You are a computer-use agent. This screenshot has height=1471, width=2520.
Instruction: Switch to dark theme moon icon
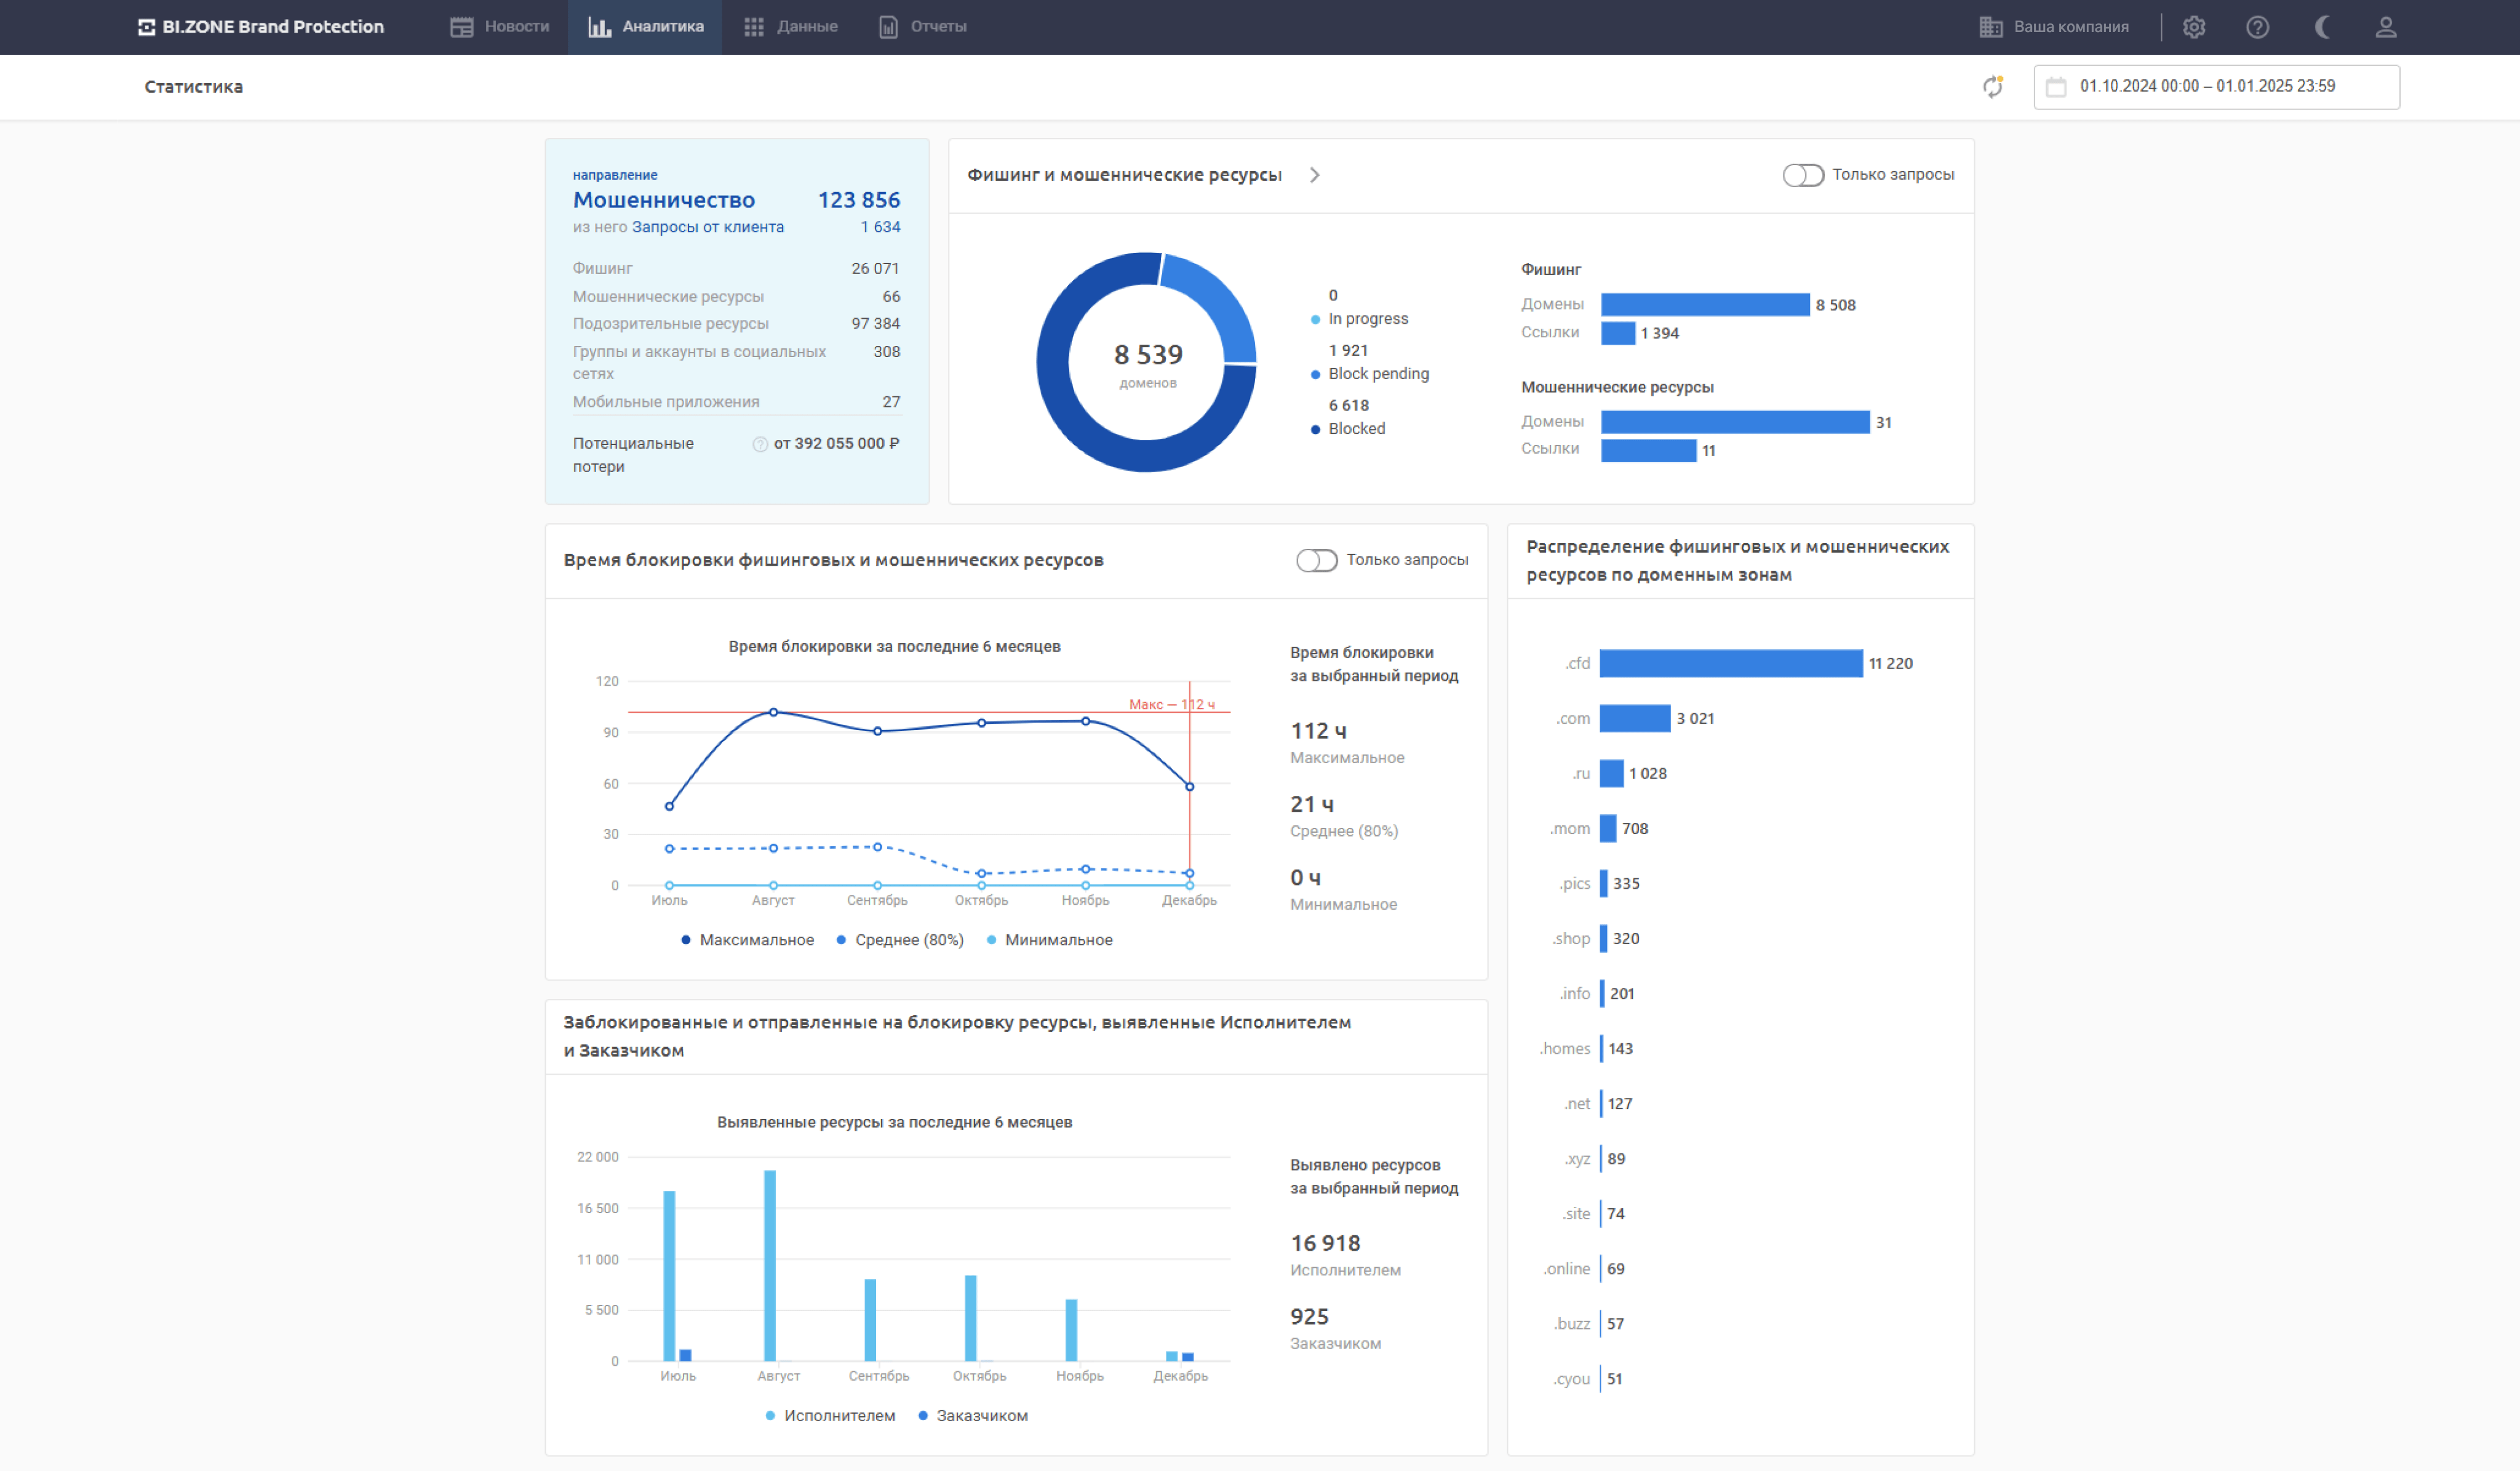[2322, 27]
